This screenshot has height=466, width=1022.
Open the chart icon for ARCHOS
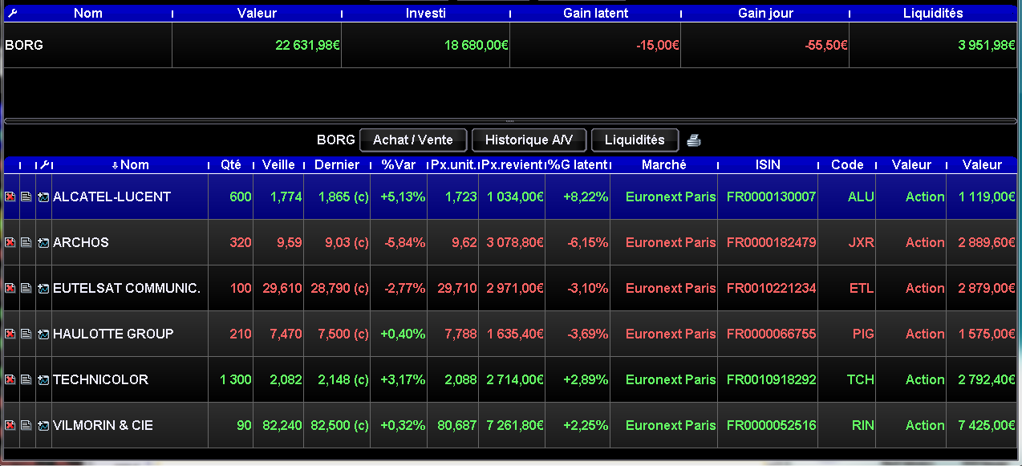pyautogui.click(x=43, y=242)
